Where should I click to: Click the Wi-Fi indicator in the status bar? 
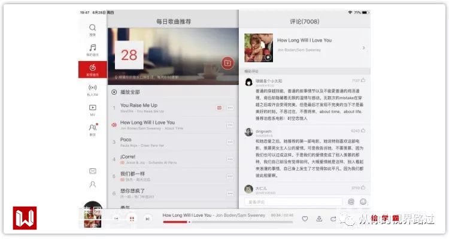[x=350, y=13]
